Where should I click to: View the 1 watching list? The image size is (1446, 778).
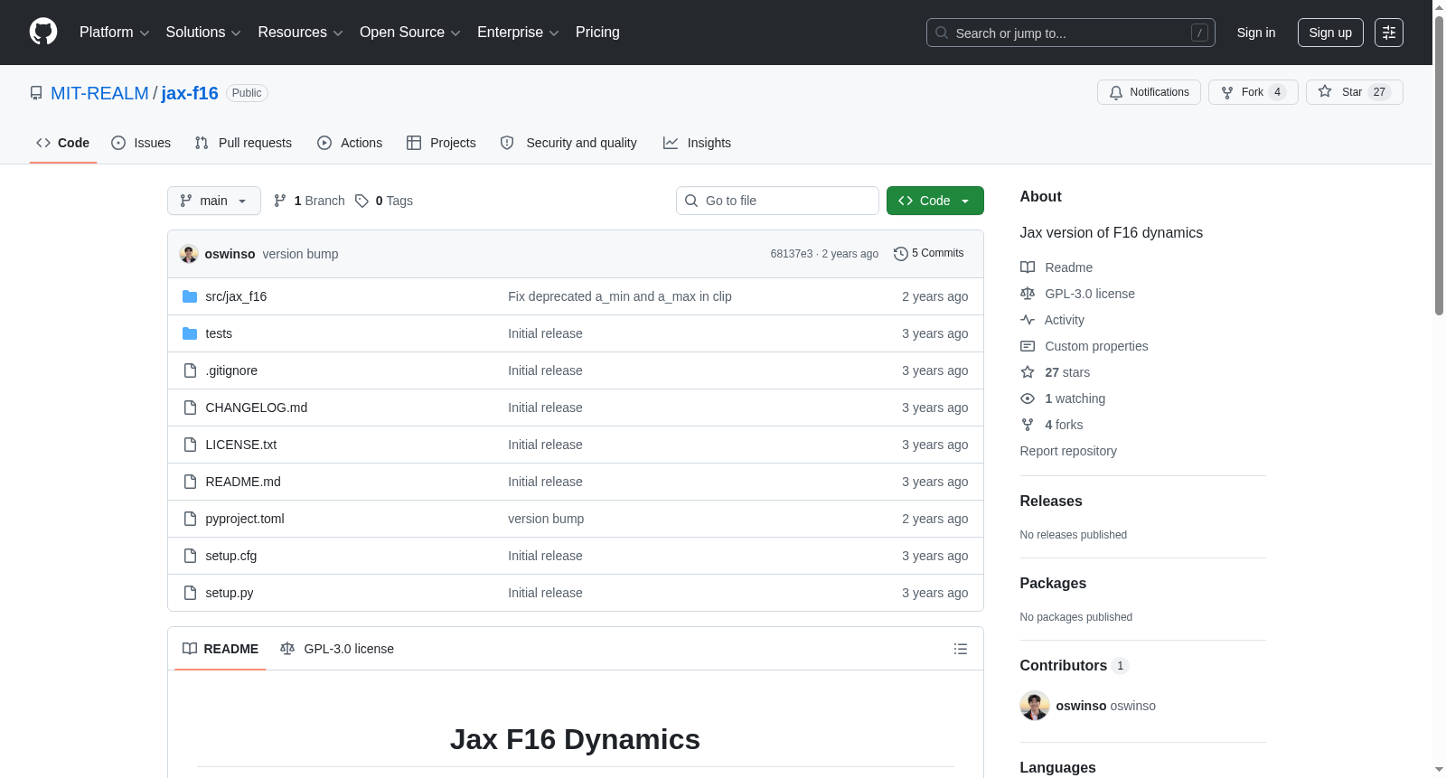1063,398
